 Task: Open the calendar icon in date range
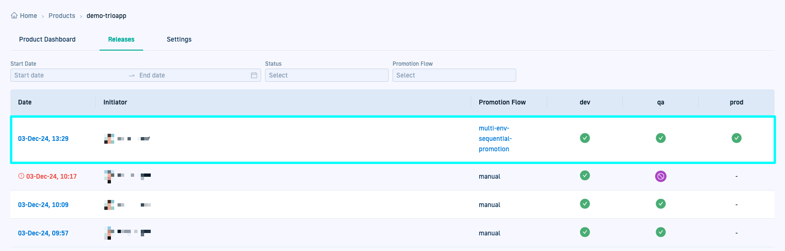254,75
